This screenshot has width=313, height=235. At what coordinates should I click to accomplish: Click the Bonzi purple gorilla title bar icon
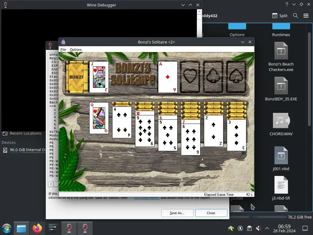coord(63,42)
